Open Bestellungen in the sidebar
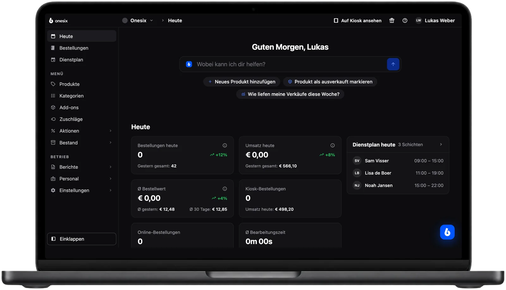Image resolution: width=506 pixels, height=290 pixels. click(x=82, y=48)
